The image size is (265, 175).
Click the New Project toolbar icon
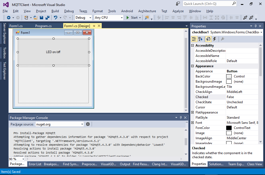(x=26, y=18)
